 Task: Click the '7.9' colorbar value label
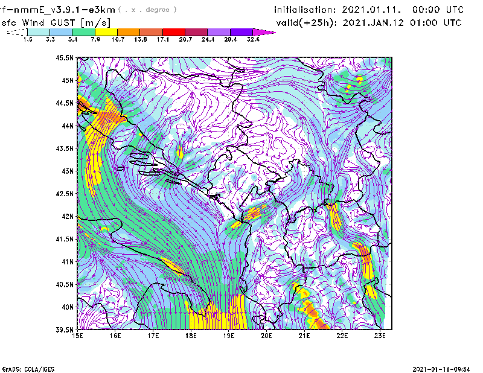tap(95, 39)
